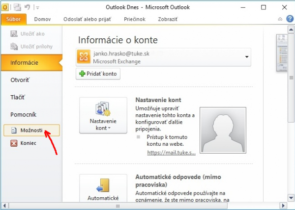
Task: Open the https://mail.tuke.s... web access link
Action: (x=171, y=153)
